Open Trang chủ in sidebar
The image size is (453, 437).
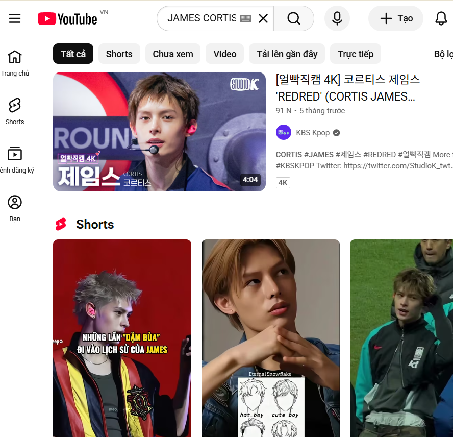tap(15, 63)
